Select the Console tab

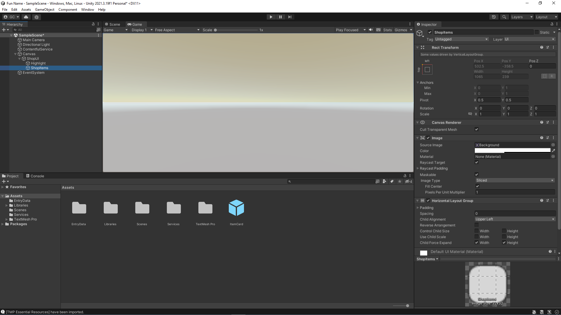point(37,176)
